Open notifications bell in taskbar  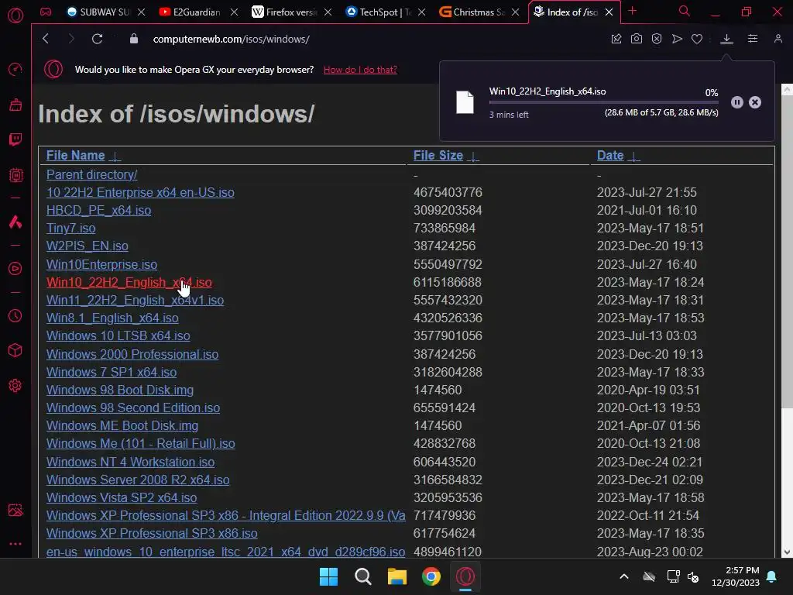coord(772,576)
